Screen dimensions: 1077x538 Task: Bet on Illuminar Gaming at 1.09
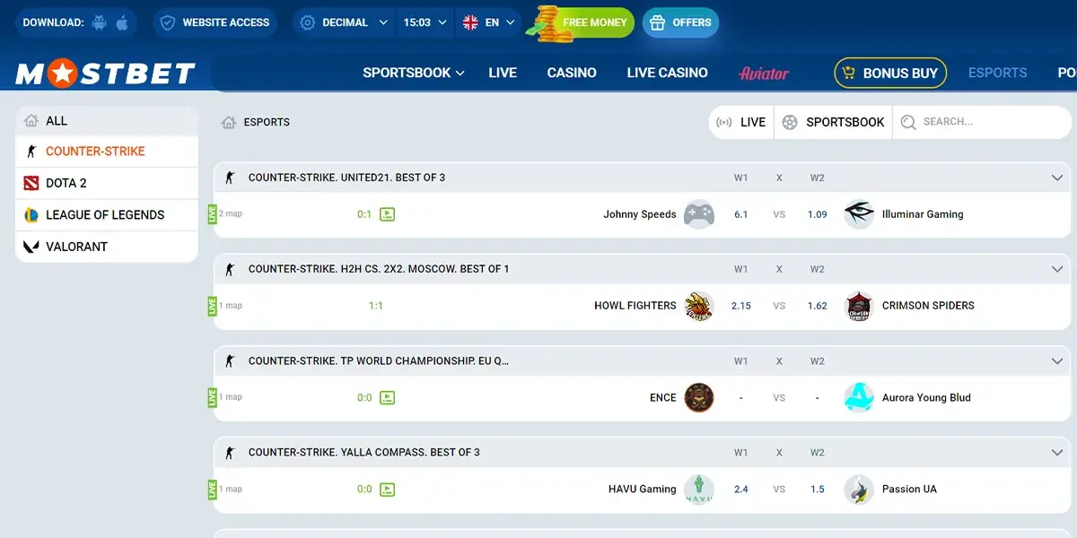tap(817, 214)
